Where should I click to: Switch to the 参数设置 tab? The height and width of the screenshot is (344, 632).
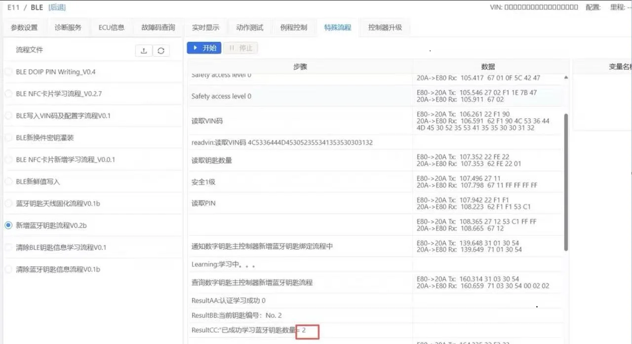pyautogui.click(x=24, y=28)
